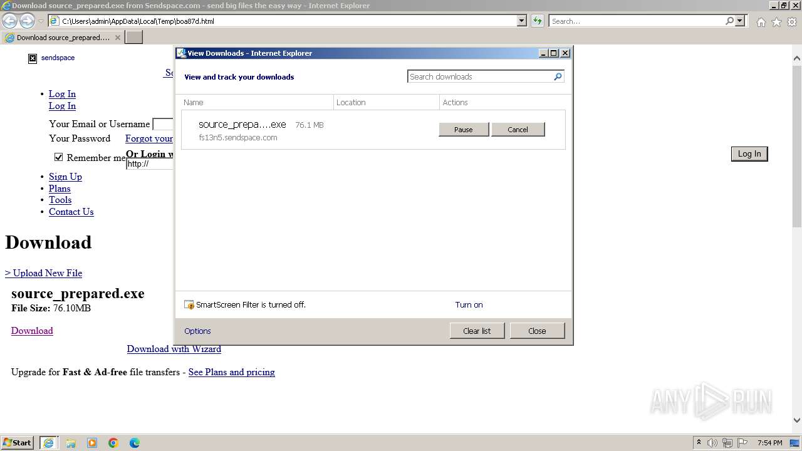Pause the source_prepared.exe download
The image size is (802, 451).
464,130
